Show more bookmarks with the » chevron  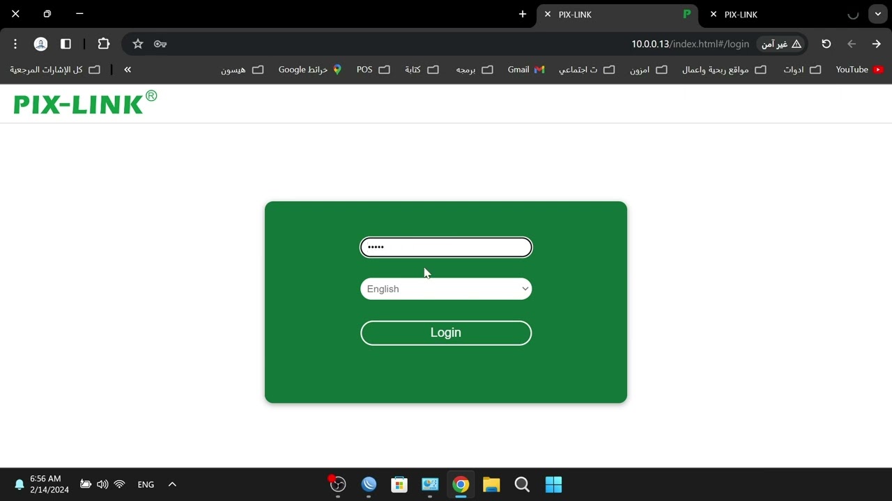(128, 70)
